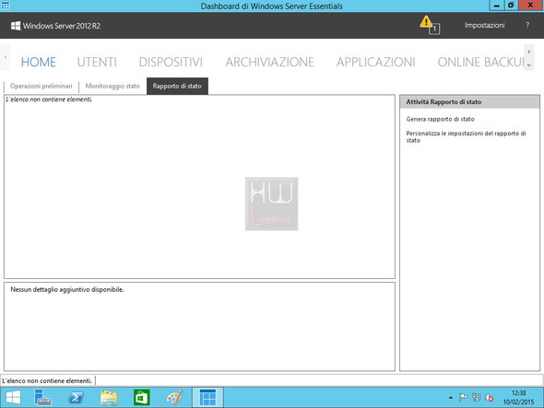Open the alert warning icon
Screen dimensions: 544x408
[430, 25]
